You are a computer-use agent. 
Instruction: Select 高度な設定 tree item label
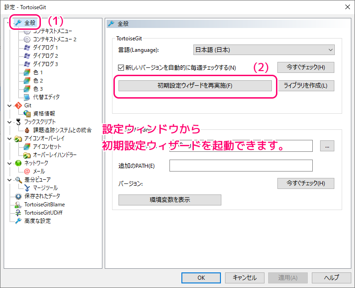click(38, 221)
